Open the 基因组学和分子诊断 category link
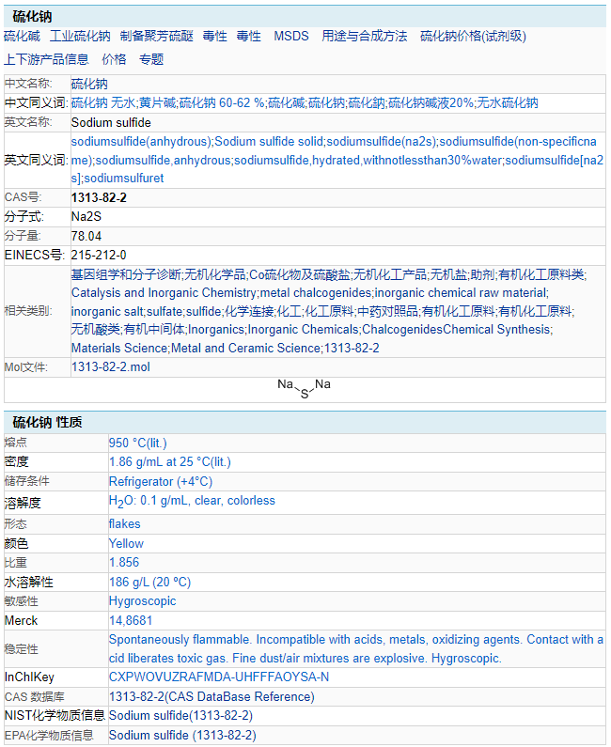 click(126, 274)
